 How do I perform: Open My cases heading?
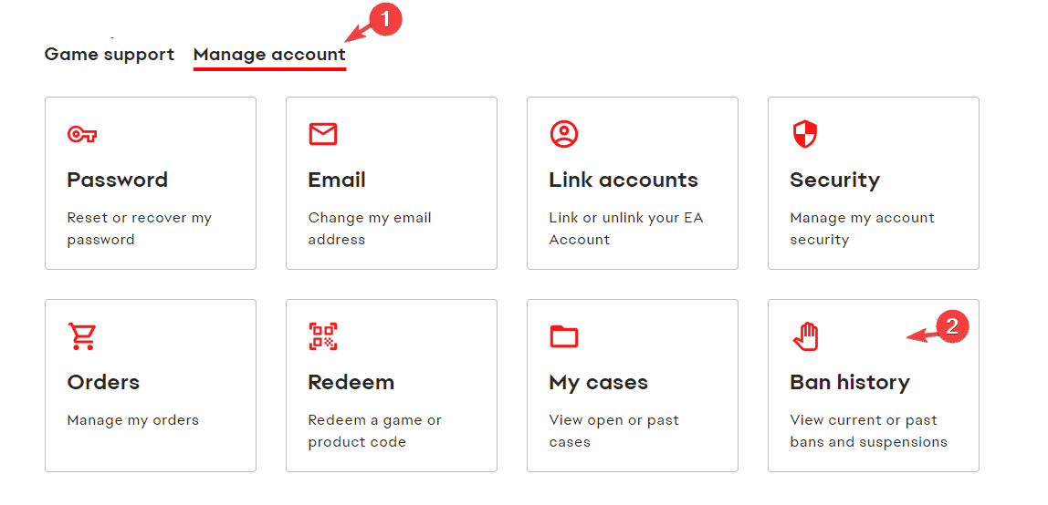pyautogui.click(x=598, y=382)
